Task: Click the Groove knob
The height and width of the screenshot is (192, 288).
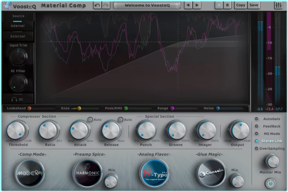Action: click(x=176, y=130)
